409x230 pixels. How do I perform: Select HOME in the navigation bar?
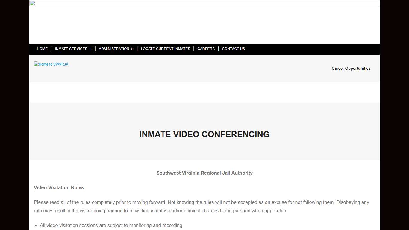42,49
